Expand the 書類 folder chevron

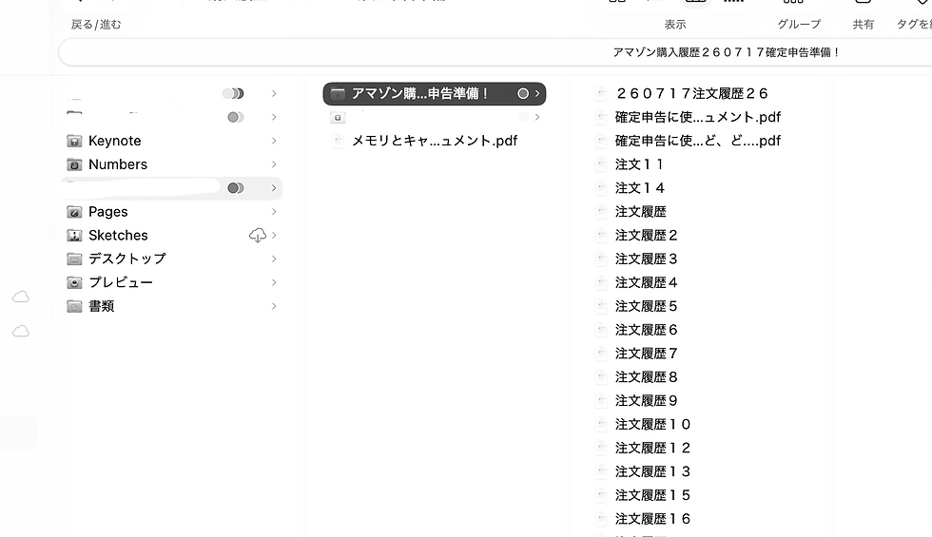tap(274, 306)
